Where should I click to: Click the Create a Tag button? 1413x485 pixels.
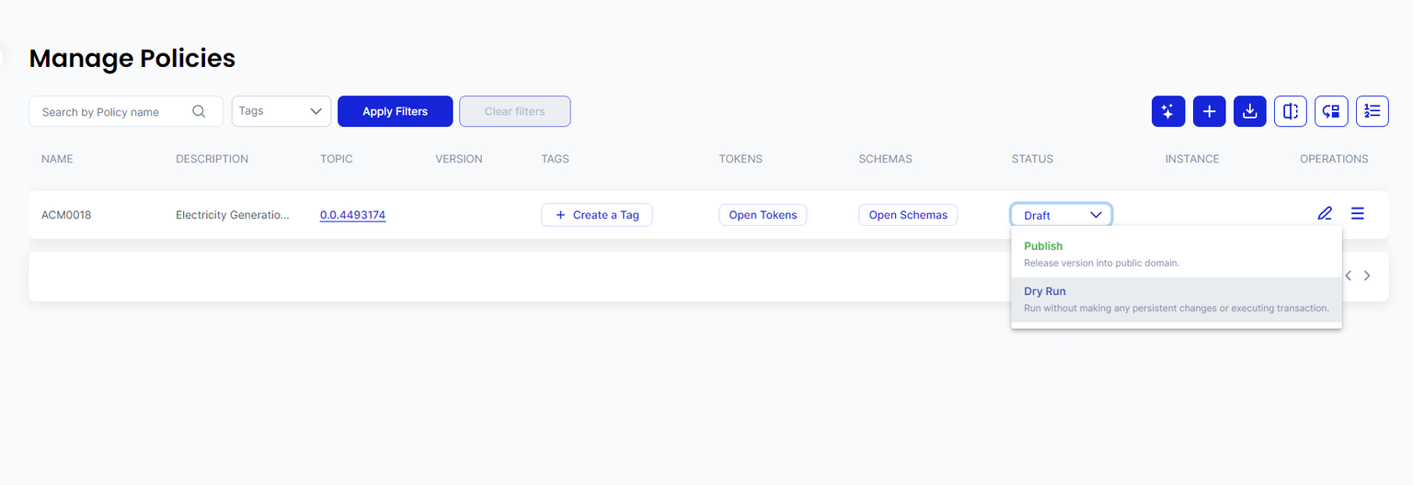tap(596, 215)
